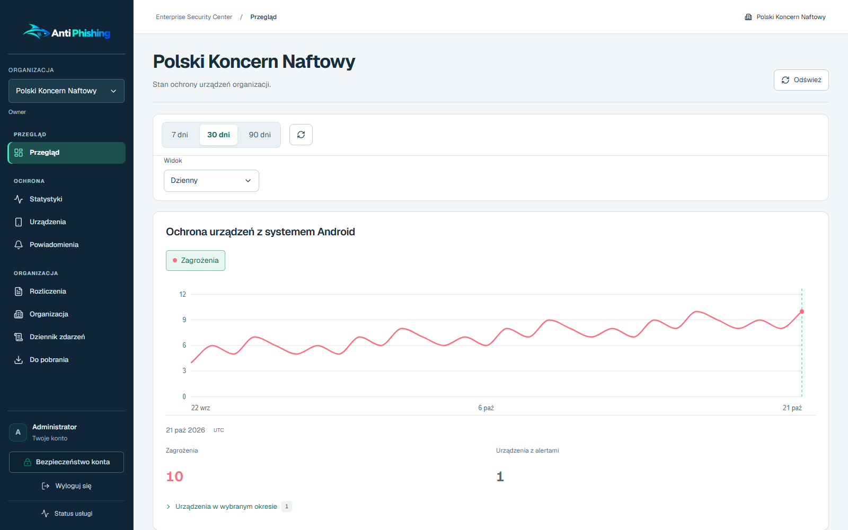
Task: Click the Organizacja building icon in sidebar
Action: (19, 314)
